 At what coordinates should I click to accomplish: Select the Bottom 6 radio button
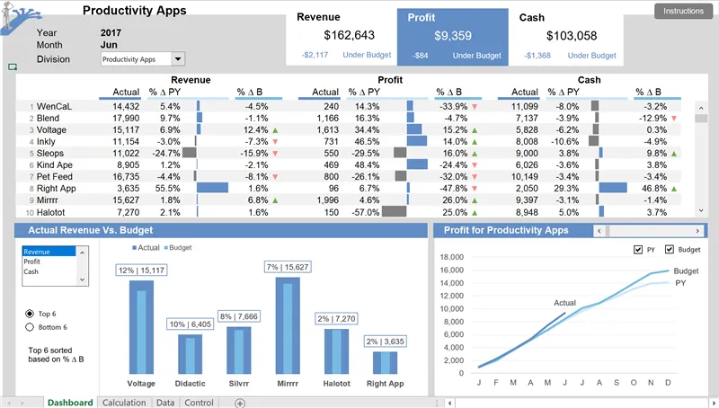click(x=30, y=328)
